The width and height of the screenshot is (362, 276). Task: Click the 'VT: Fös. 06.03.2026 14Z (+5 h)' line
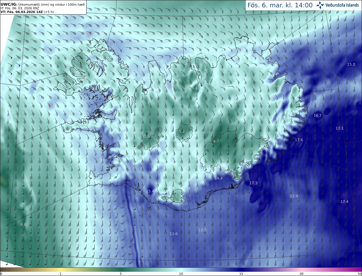(x=27, y=12)
